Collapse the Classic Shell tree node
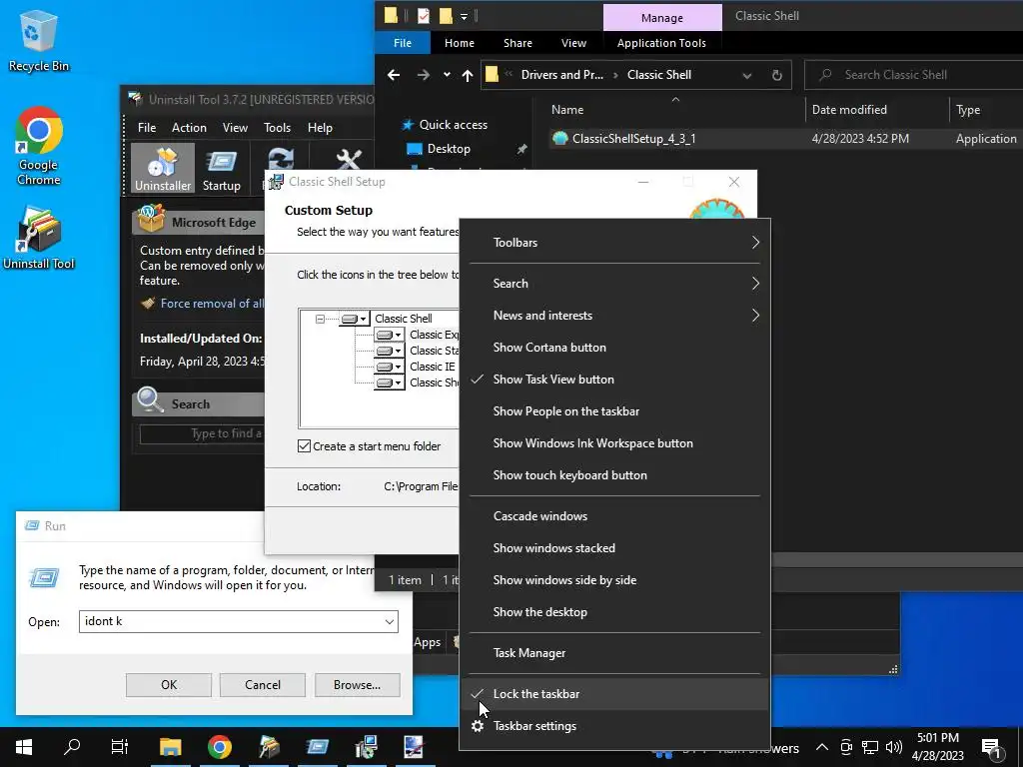 pyautogui.click(x=320, y=319)
